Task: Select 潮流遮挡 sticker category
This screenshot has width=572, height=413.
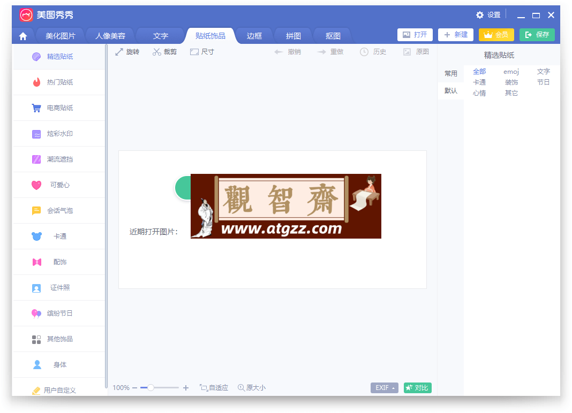Action: (59, 159)
